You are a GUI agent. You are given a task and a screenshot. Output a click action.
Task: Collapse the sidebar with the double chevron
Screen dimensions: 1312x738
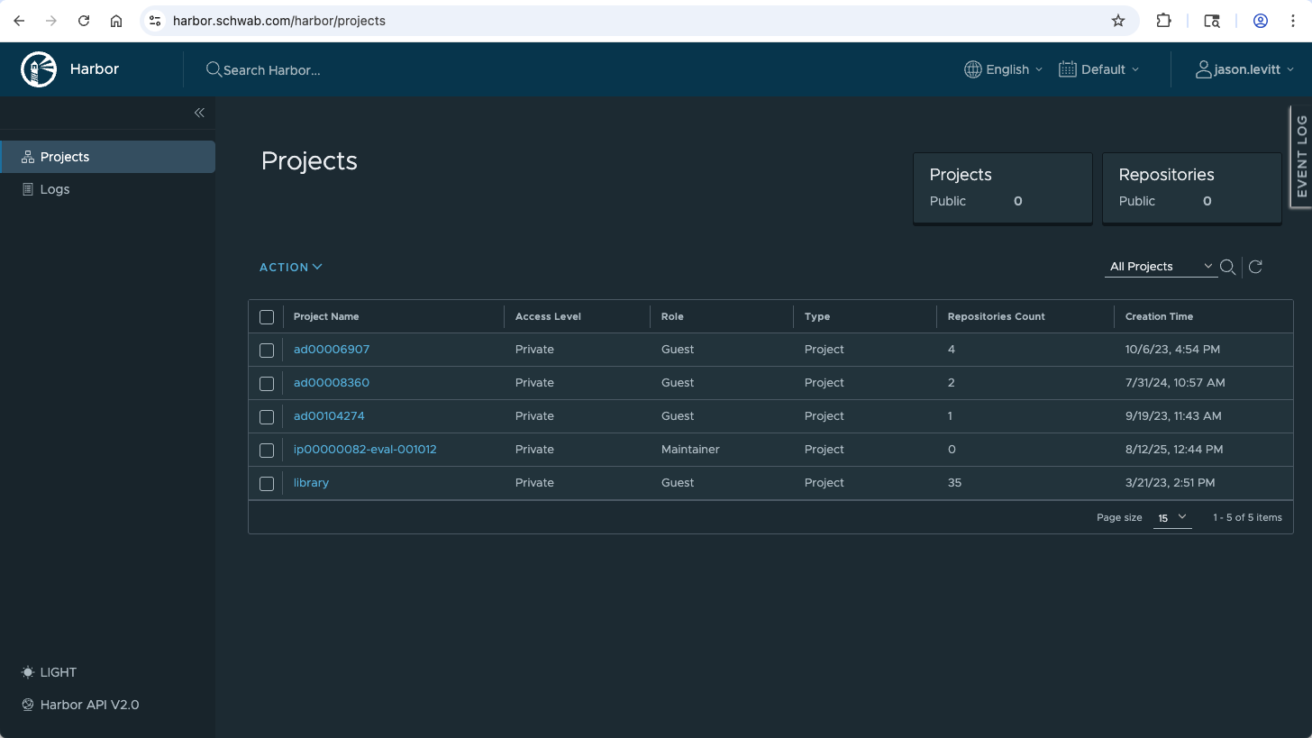[199, 113]
